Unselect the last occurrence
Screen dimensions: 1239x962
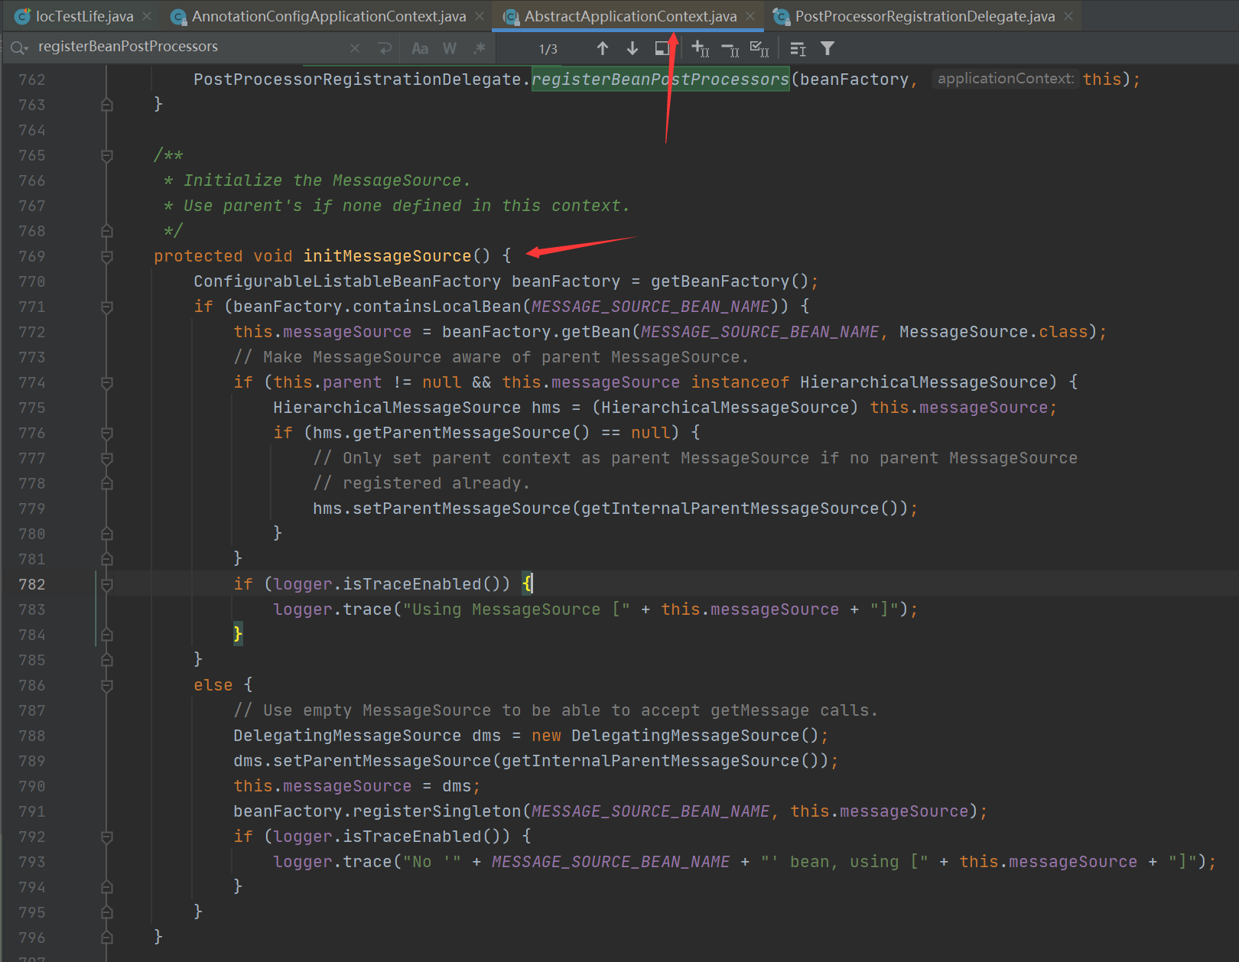coord(730,50)
